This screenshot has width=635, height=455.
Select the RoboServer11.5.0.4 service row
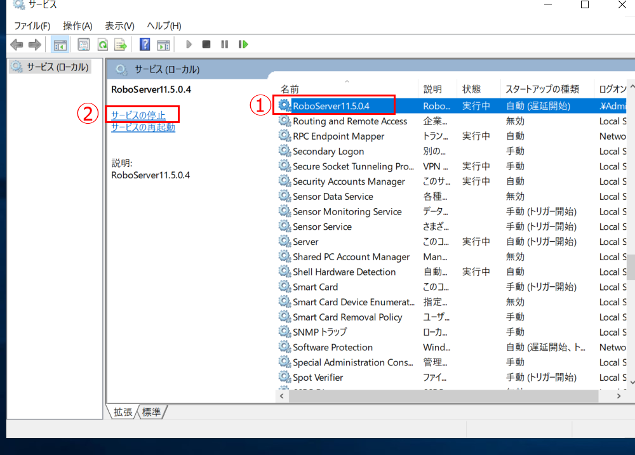(452, 106)
